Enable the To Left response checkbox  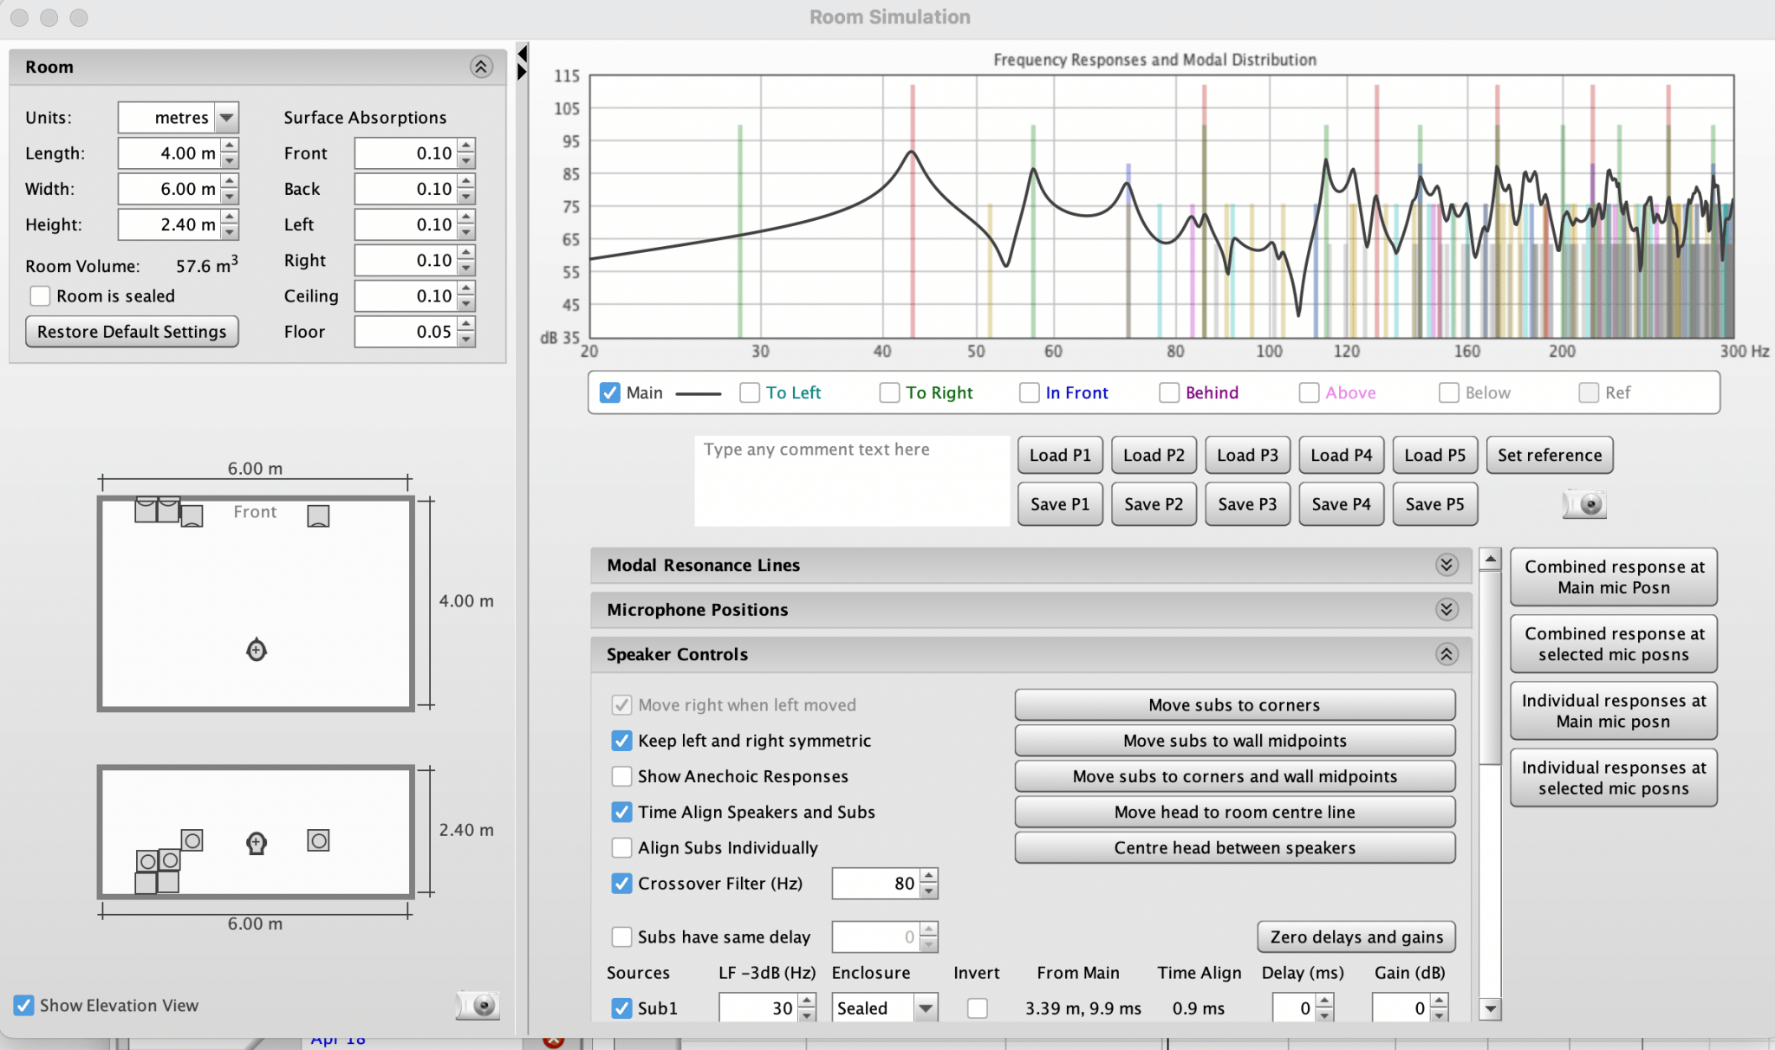coord(750,392)
